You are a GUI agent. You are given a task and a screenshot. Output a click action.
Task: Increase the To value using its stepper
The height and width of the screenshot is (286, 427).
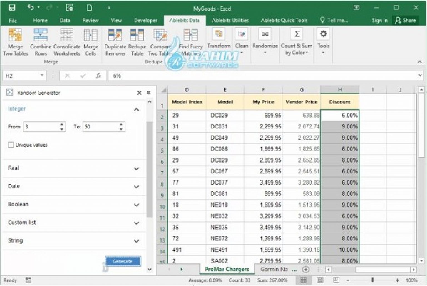[120, 125]
